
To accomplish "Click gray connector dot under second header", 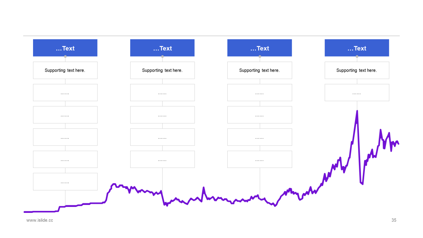I will pos(162,57).
